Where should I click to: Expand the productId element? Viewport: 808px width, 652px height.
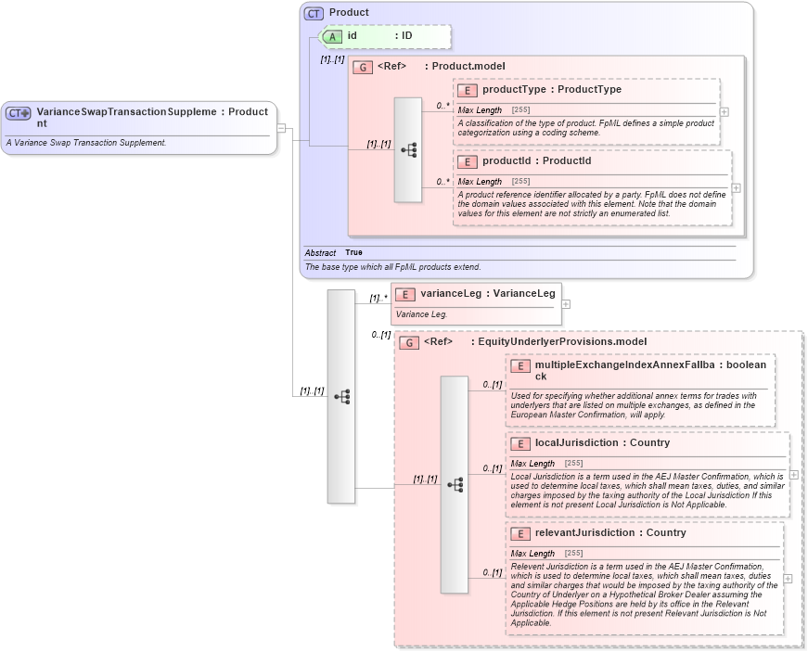[x=736, y=188]
